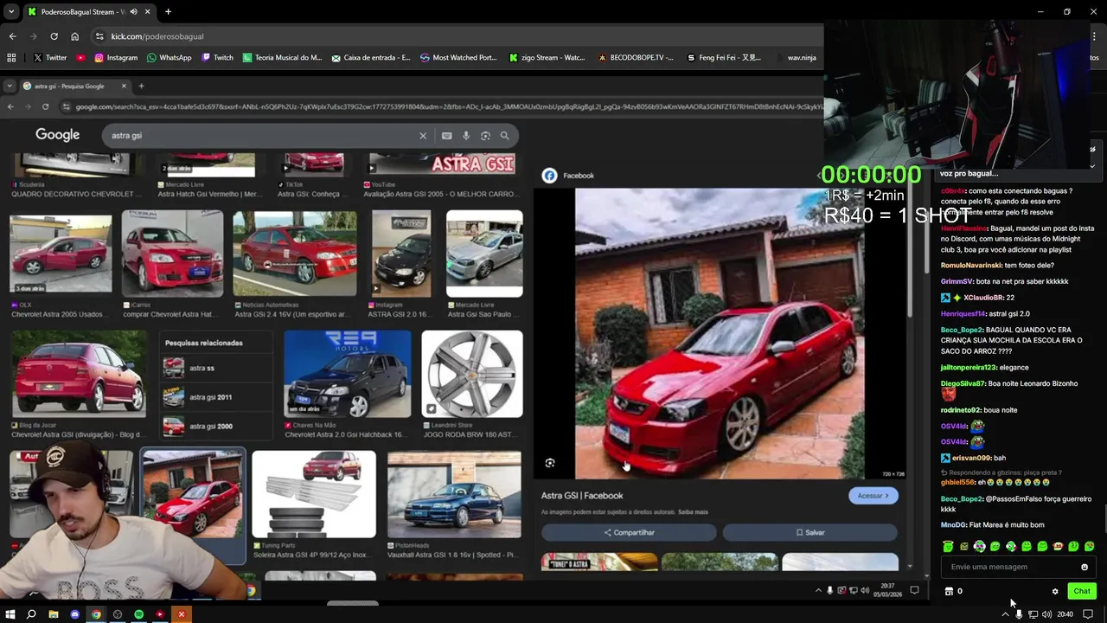
Task: Start voice search with microphone icon
Action: click(466, 136)
